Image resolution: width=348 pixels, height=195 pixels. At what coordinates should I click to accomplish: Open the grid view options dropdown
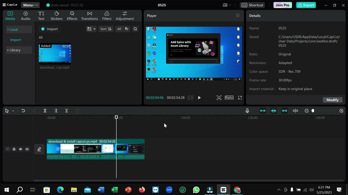coord(91,29)
